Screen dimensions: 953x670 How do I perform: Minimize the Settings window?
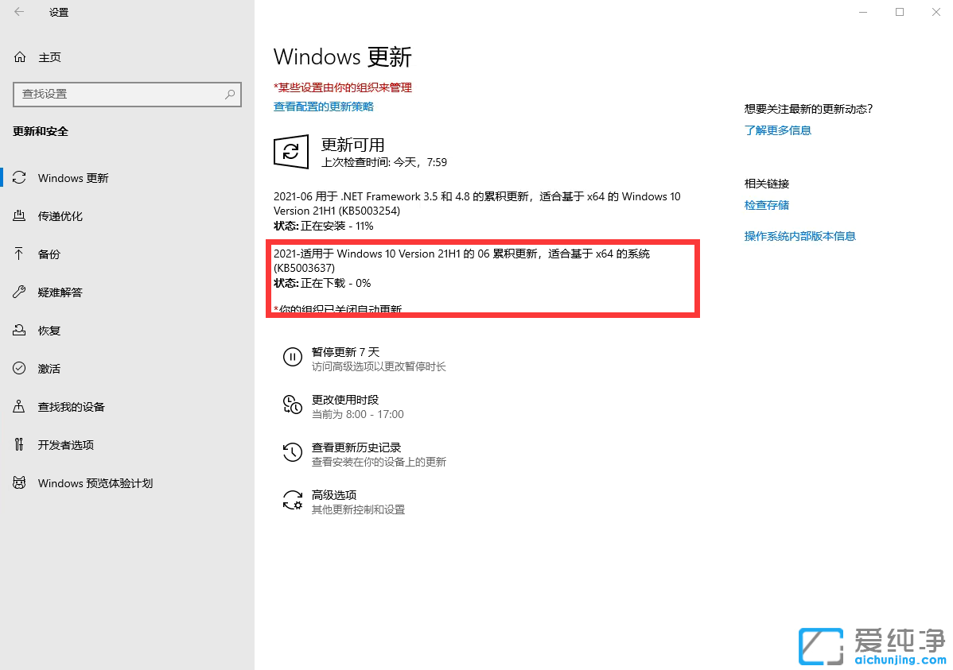863,12
